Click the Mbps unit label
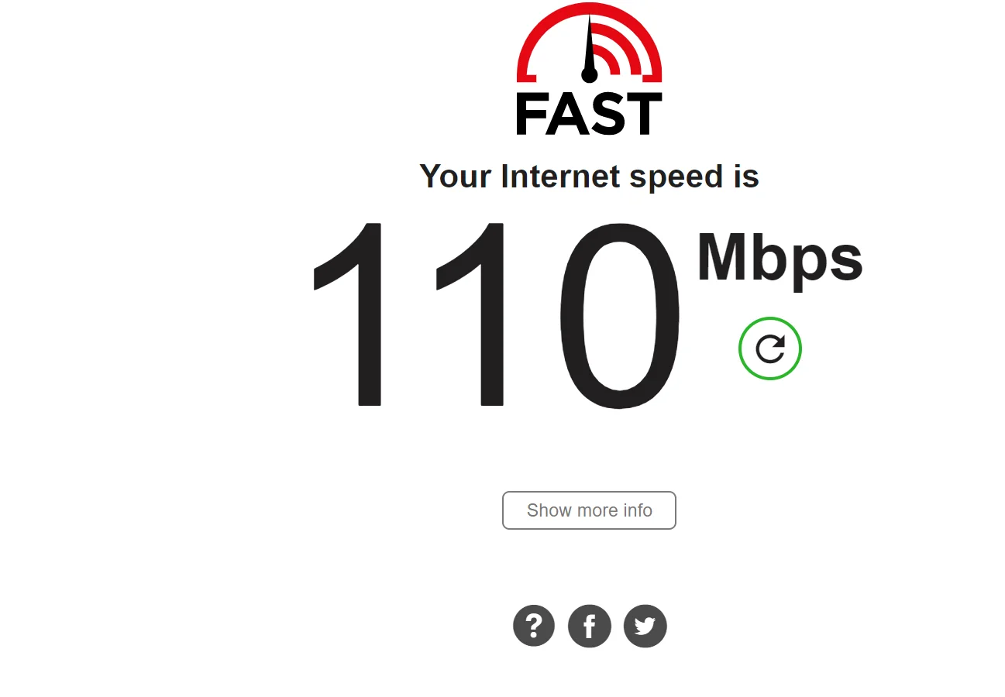The image size is (1005, 697). (780, 259)
